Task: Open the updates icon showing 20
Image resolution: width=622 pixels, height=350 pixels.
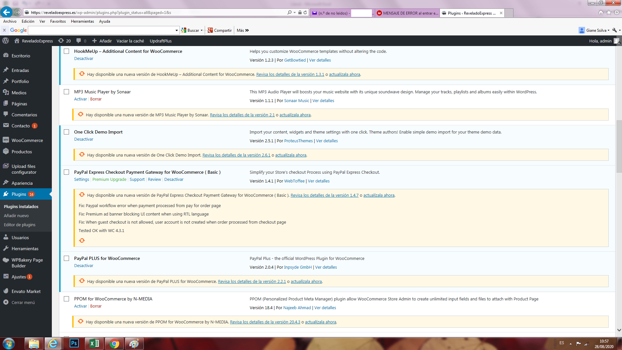Action: pos(64,41)
